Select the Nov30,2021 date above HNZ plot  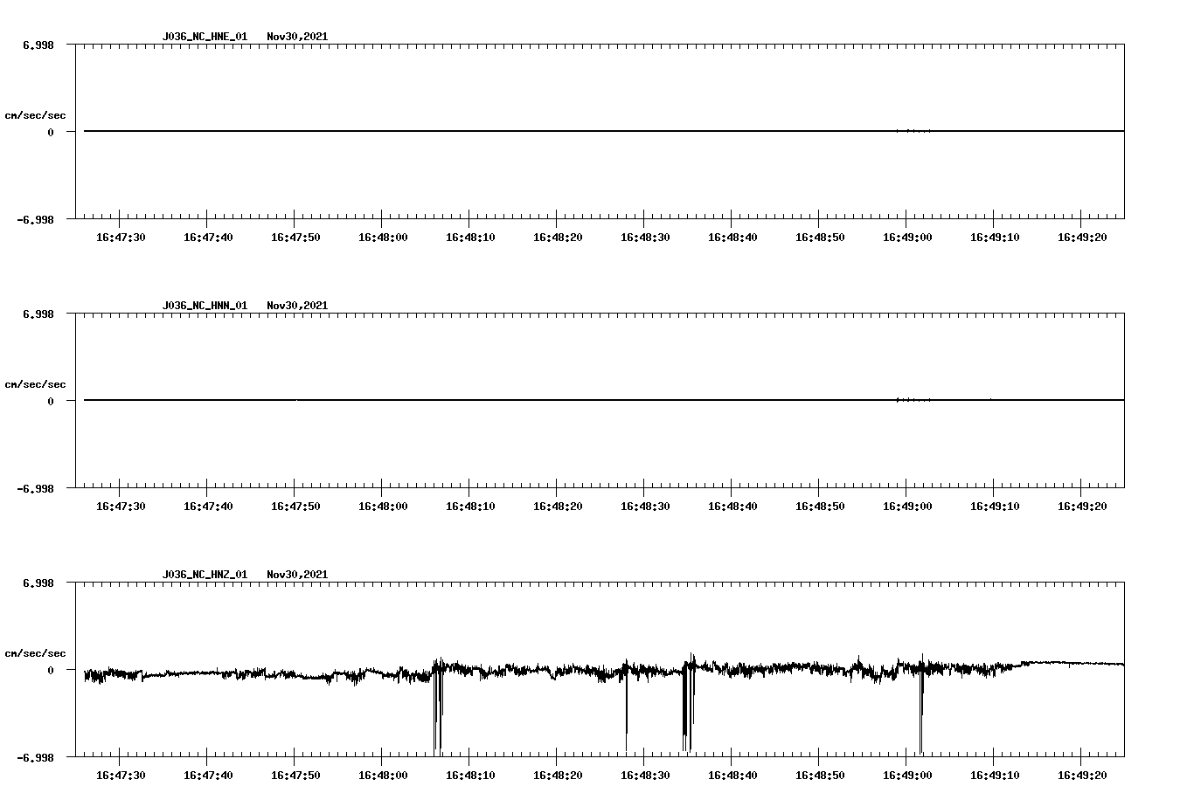pos(297,575)
